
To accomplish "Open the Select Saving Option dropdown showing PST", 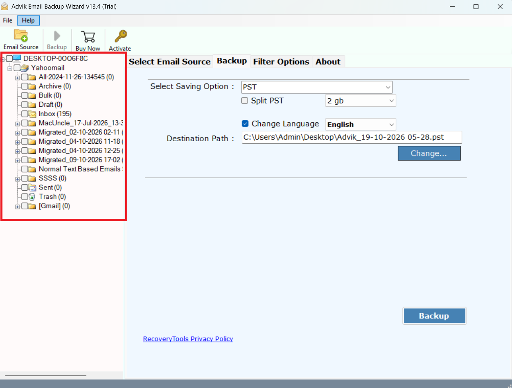I will coord(317,87).
